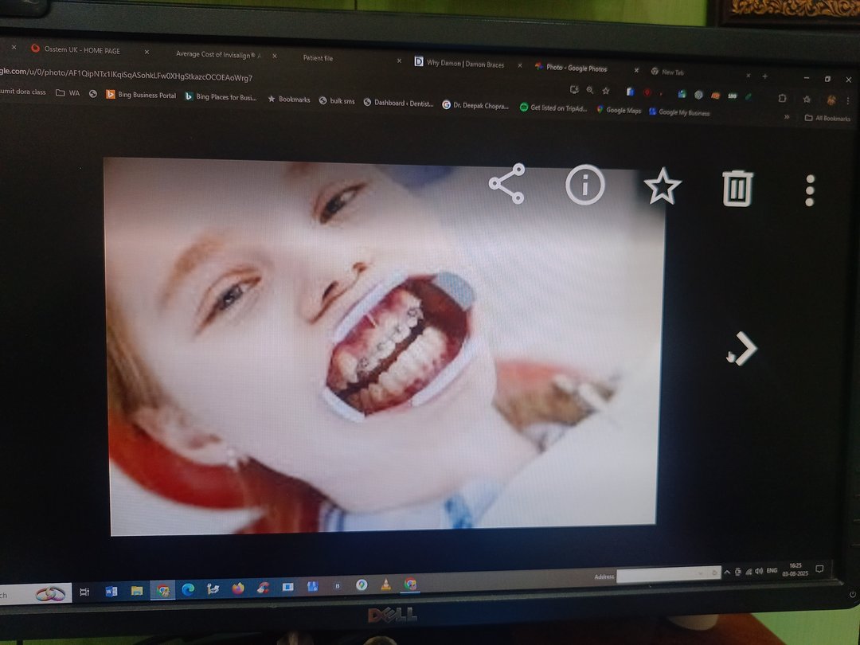
Task: Open File Explorer from taskbar
Action: 137,591
